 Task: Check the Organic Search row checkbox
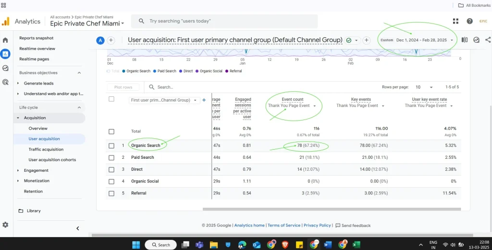pos(111,145)
